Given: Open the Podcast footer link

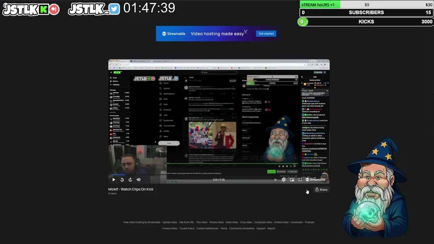Looking at the screenshot, I should [310, 222].
